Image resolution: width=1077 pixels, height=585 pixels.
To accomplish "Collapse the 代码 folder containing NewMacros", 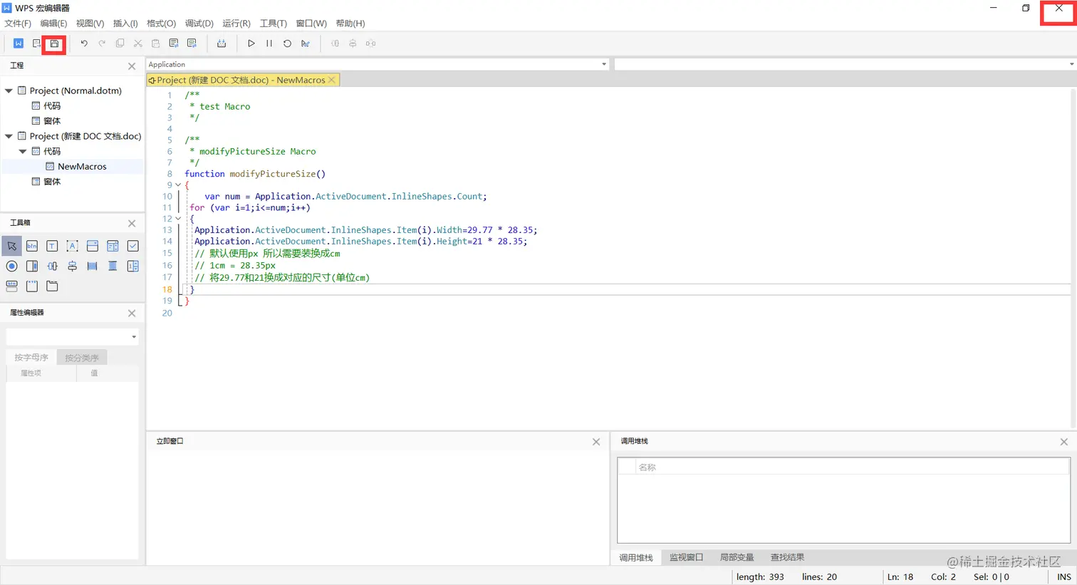I will (x=23, y=151).
